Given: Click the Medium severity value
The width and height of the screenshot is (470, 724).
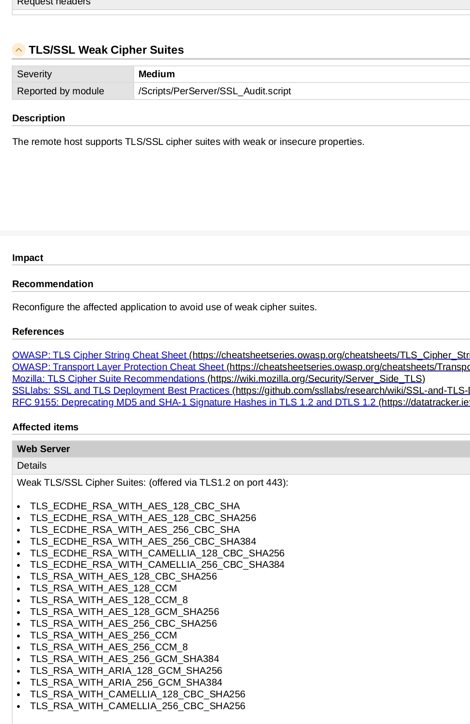Looking at the screenshot, I should coord(156,74).
